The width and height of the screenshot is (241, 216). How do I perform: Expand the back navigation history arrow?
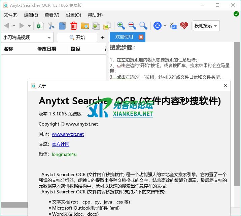pos(14,26)
